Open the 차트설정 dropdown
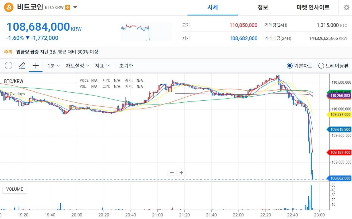This screenshot has width=352, height=219. click(x=78, y=66)
